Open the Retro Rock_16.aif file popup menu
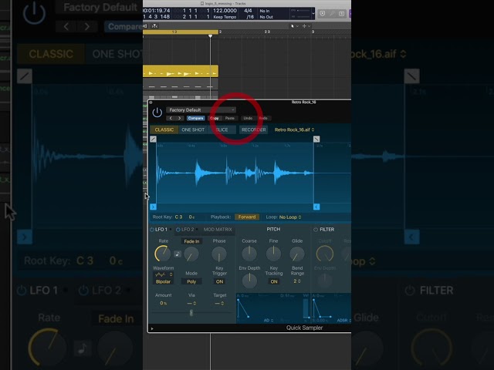494x370 pixels. click(x=294, y=129)
